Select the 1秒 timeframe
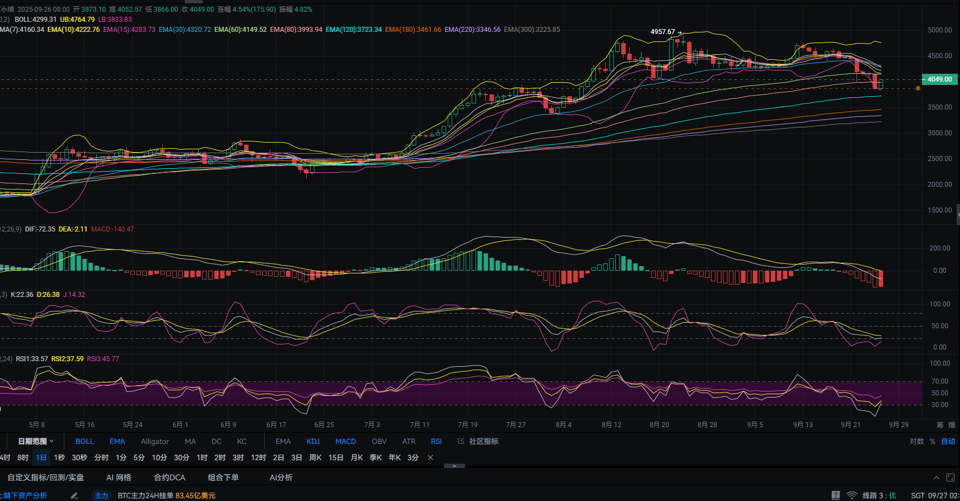Screen dimensions: 960x501 point(59,457)
